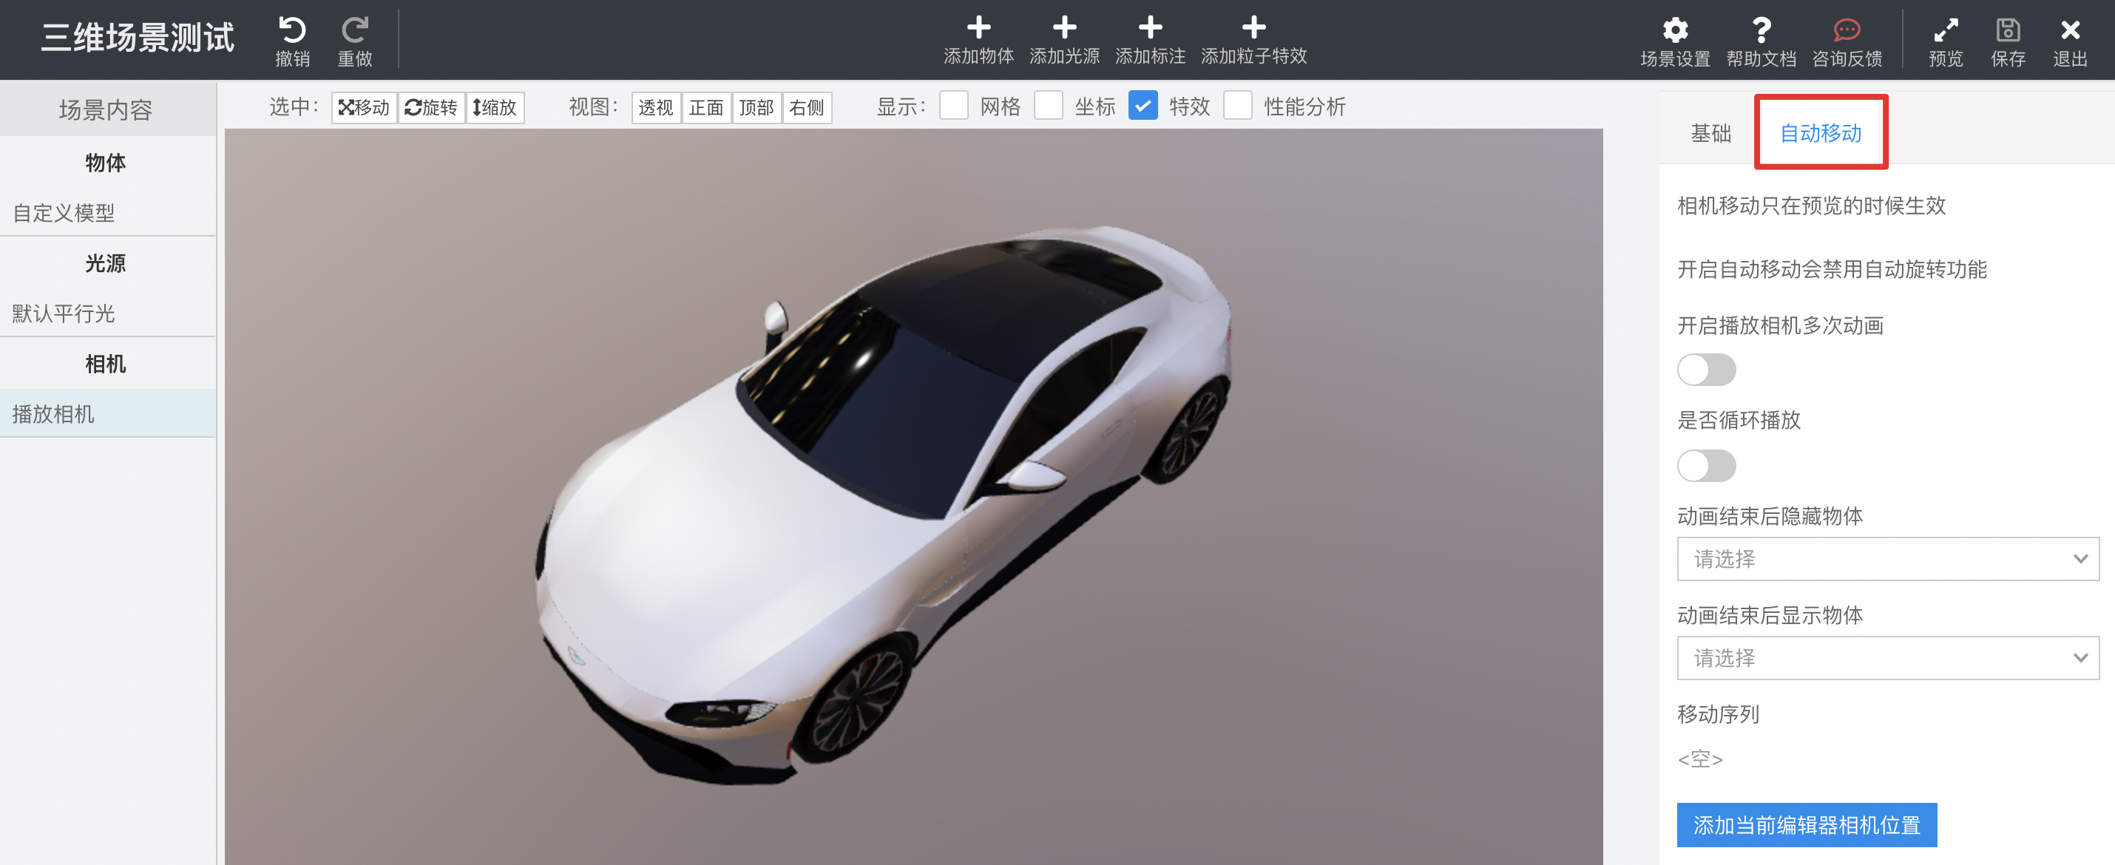Add an annotation with 添加标注
This screenshot has width=2115, height=865.
click(1149, 40)
